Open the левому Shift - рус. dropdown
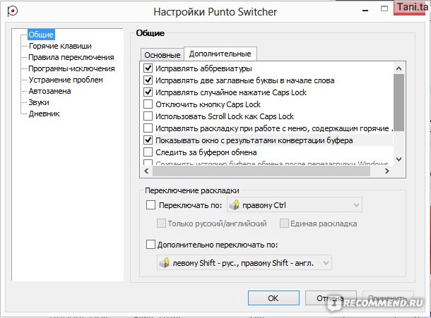 tap(244, 262)
